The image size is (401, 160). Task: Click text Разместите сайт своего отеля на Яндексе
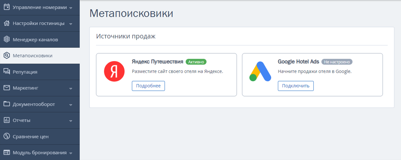pos(178,71)
